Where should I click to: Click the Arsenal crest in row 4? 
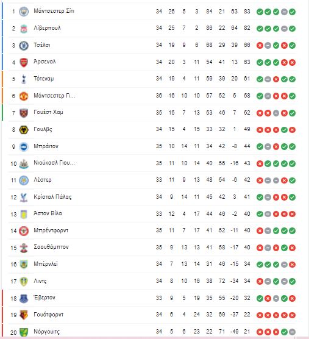(24, 62)
